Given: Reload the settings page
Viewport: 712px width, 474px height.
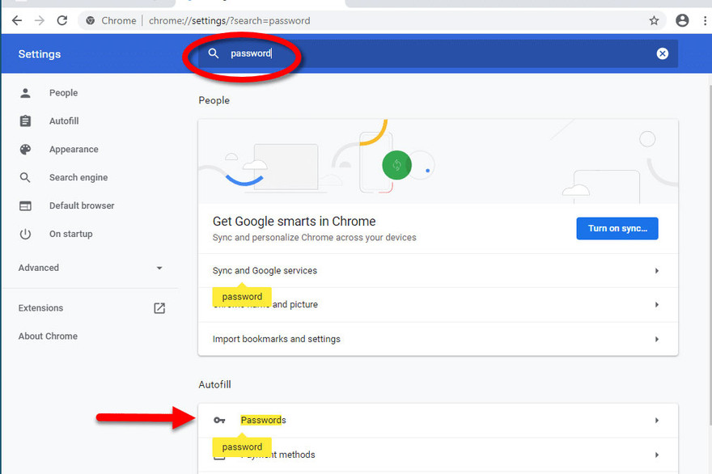Looking at the screenshot, I should (x=62, y=20).
